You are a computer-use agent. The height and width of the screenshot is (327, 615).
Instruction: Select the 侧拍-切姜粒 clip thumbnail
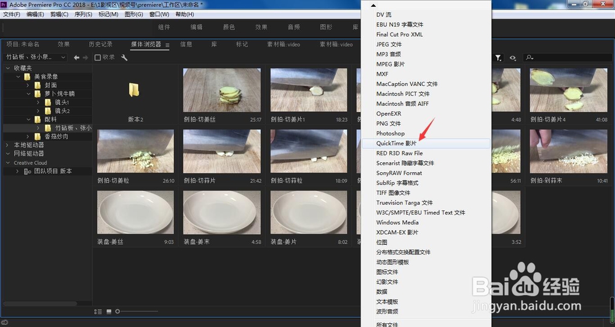[135, 151]
